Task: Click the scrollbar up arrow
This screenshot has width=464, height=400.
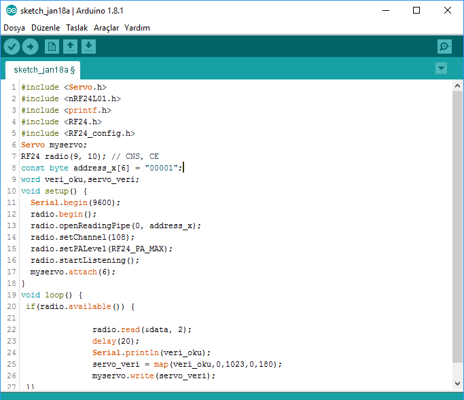Action: point(458,86)
